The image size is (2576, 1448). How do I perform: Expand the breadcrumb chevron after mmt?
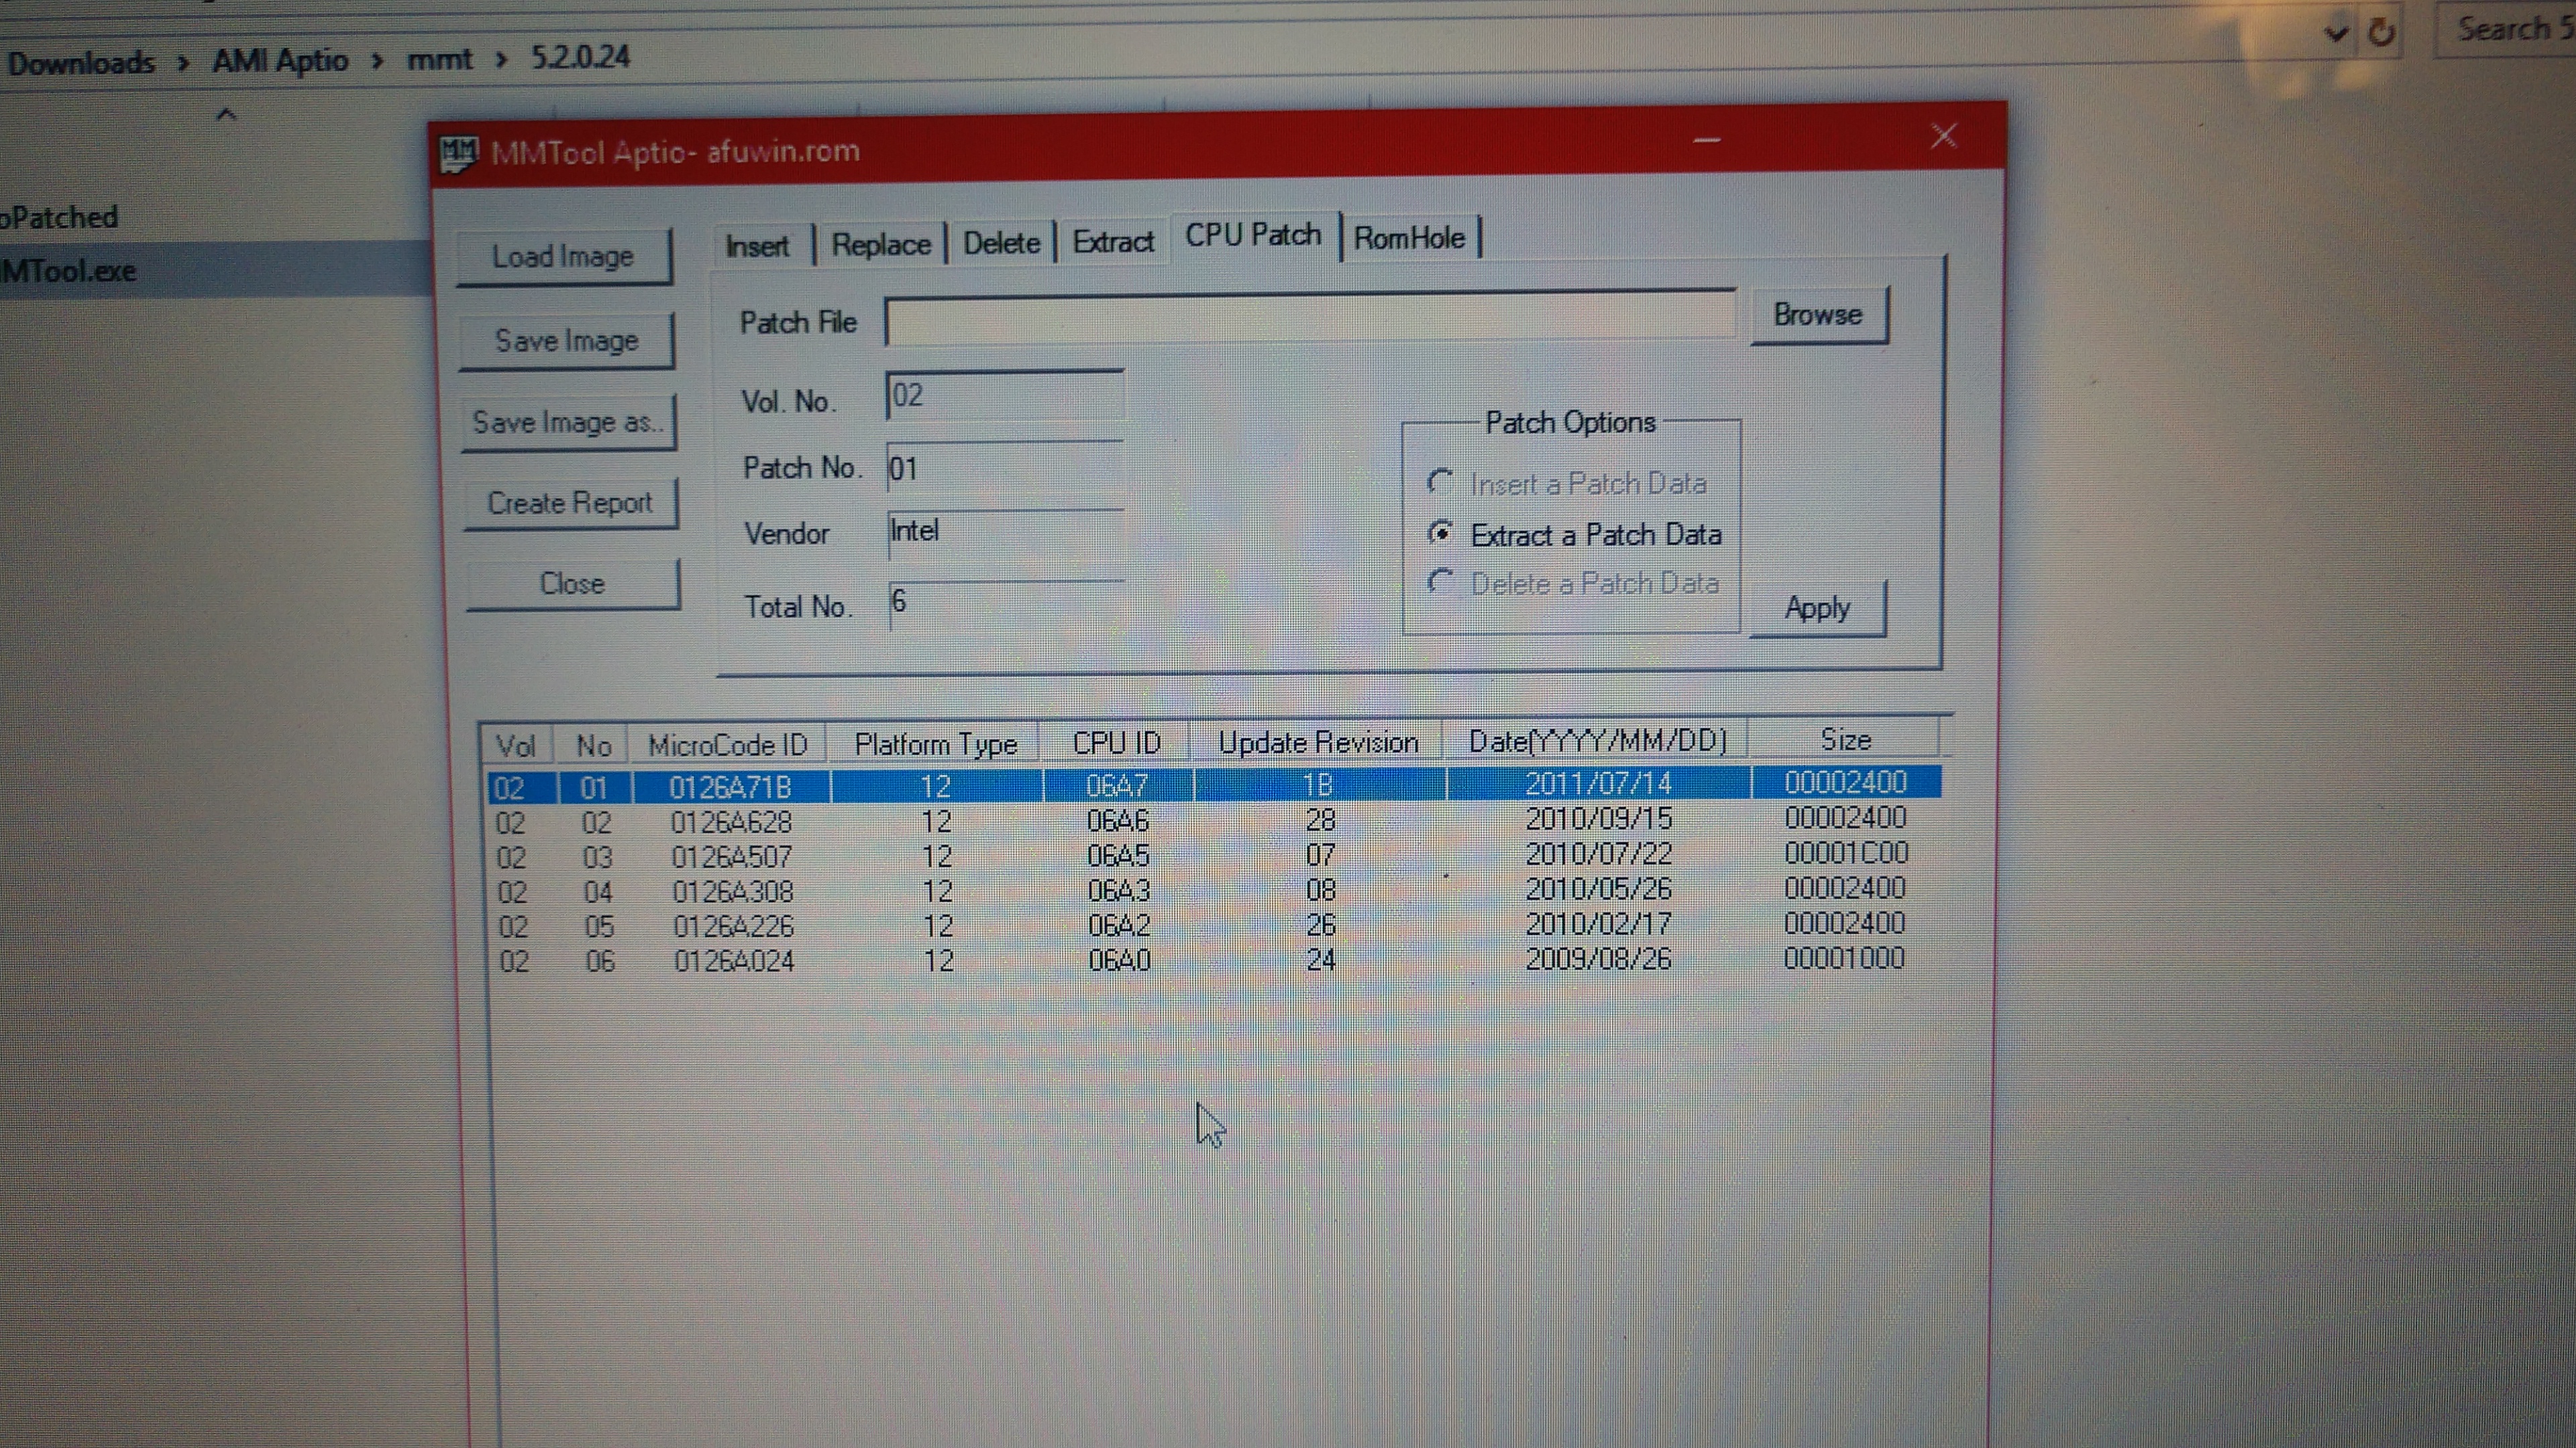pos(501,60)
